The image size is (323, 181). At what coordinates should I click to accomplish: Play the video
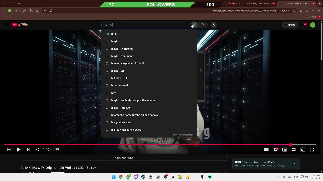coord(19,150)
